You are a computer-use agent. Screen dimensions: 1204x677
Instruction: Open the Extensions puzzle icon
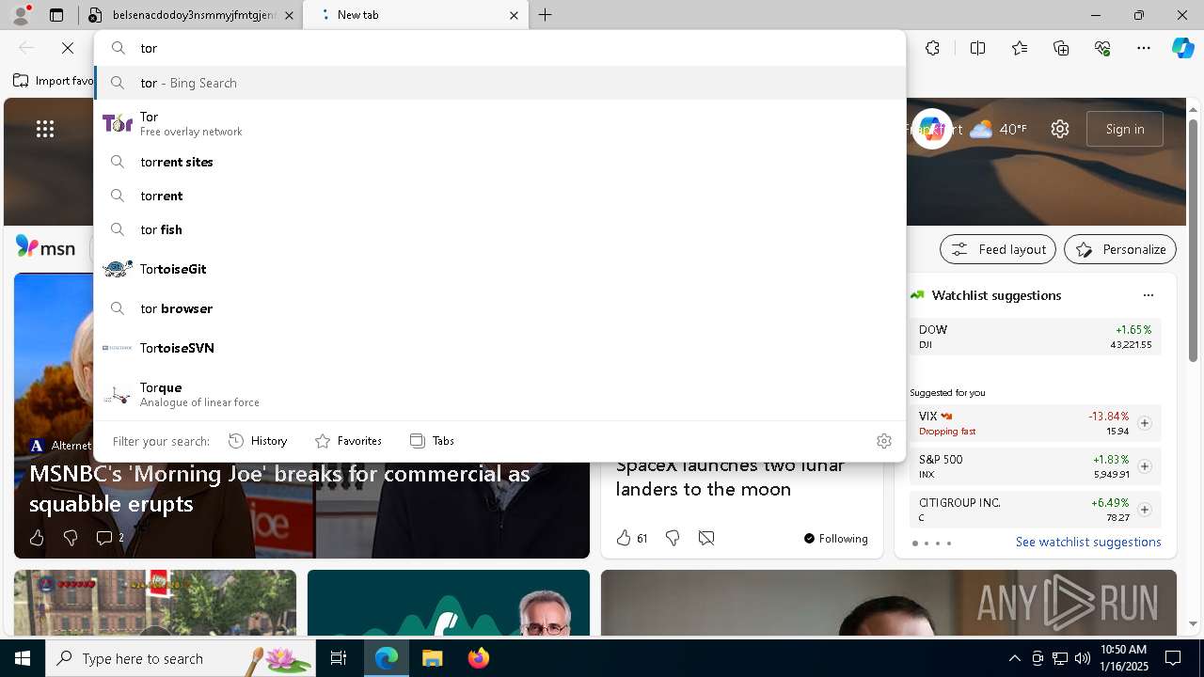point(932,48)
